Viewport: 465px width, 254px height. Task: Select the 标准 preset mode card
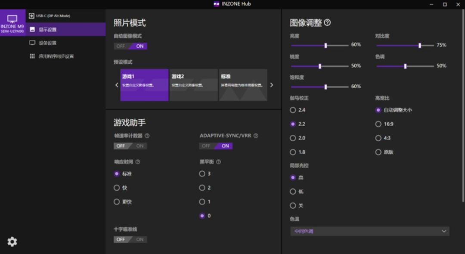click(243, 85)
